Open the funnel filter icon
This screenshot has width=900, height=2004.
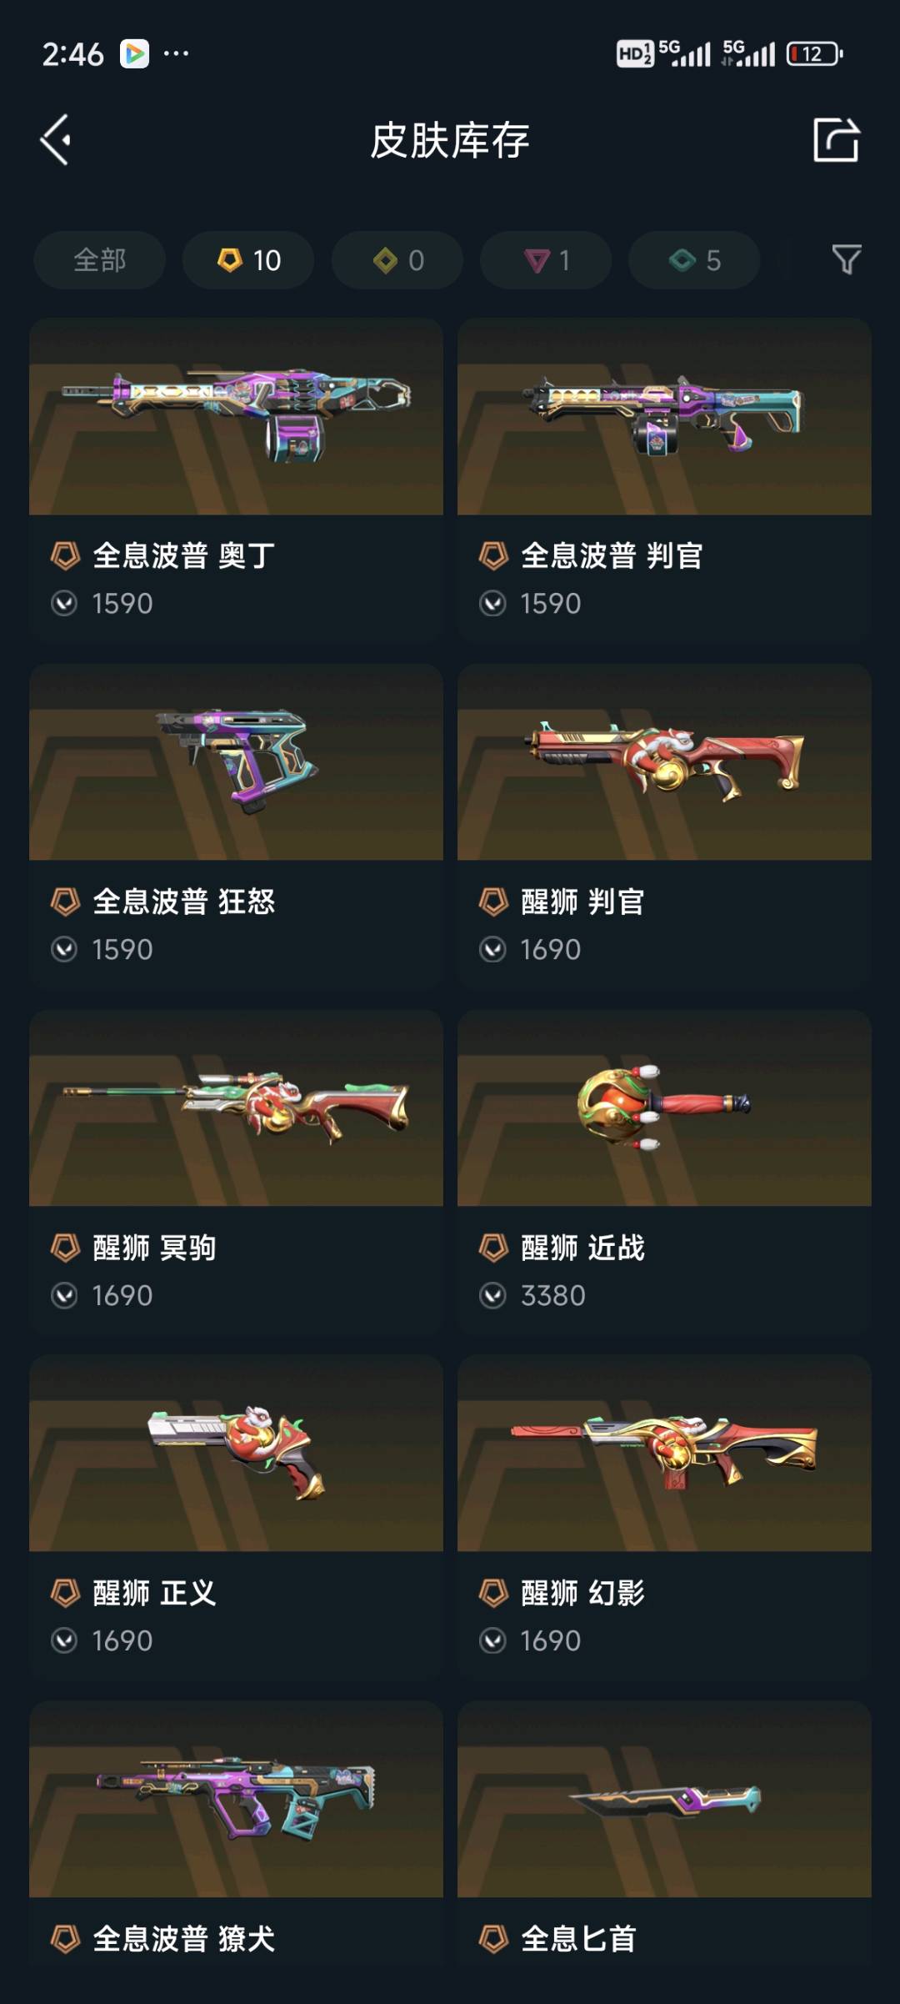tap(847, 260)
